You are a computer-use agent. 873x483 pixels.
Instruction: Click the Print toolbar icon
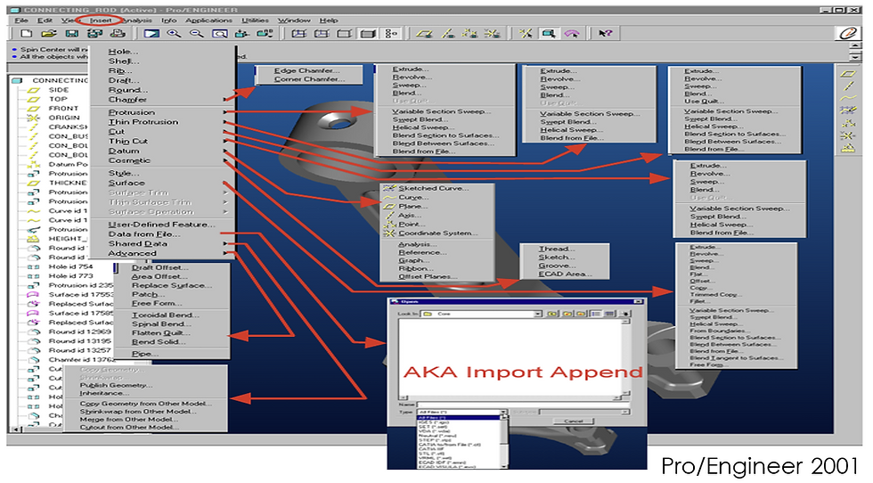coord(118,34)
